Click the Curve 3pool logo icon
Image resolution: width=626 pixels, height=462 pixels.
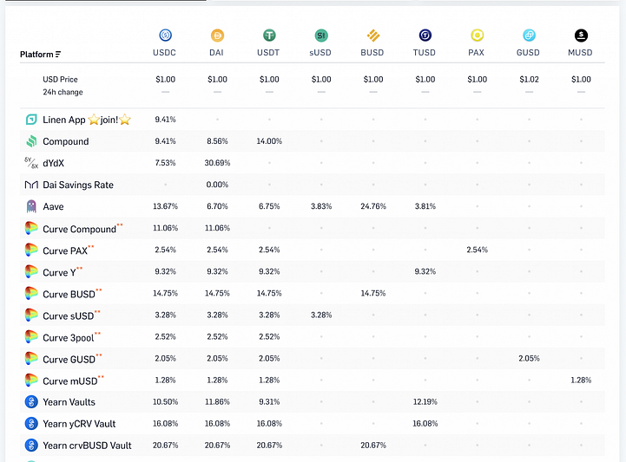(31, 337)
